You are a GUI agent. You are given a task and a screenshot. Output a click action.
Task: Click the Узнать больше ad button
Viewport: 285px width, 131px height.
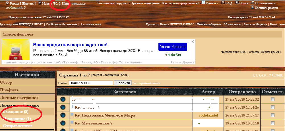(x=173, y=47)
